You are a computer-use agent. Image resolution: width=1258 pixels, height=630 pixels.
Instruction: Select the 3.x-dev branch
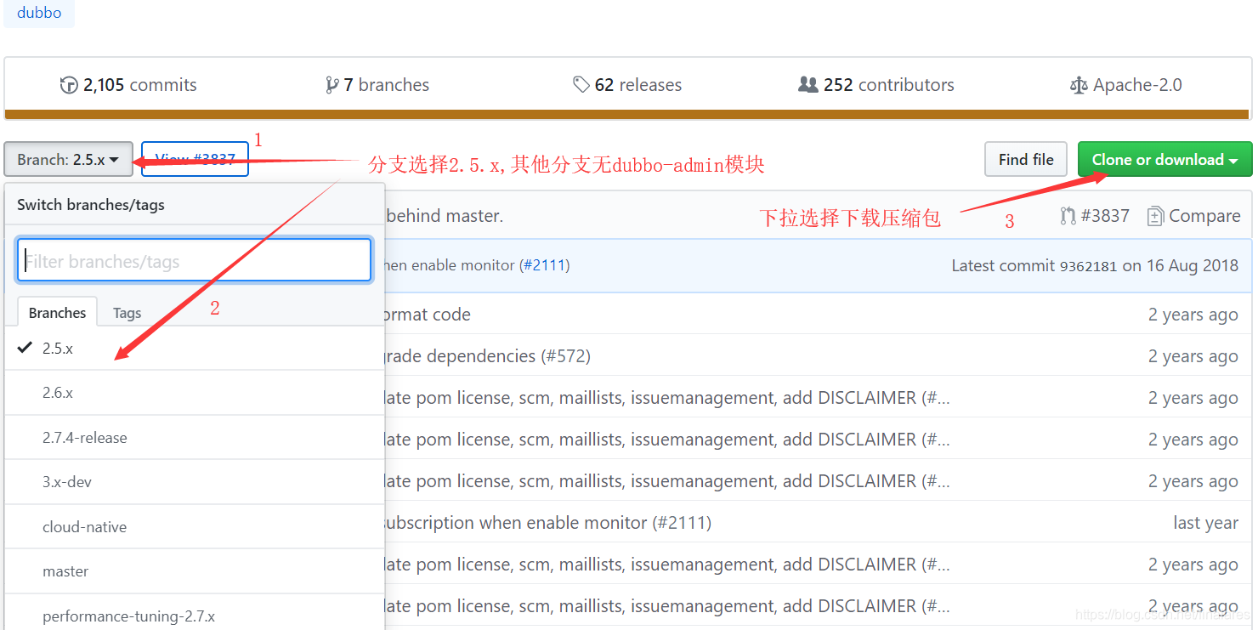195,482
